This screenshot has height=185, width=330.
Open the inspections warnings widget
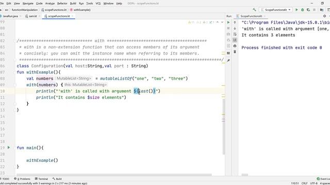click(x=201, y=22)
